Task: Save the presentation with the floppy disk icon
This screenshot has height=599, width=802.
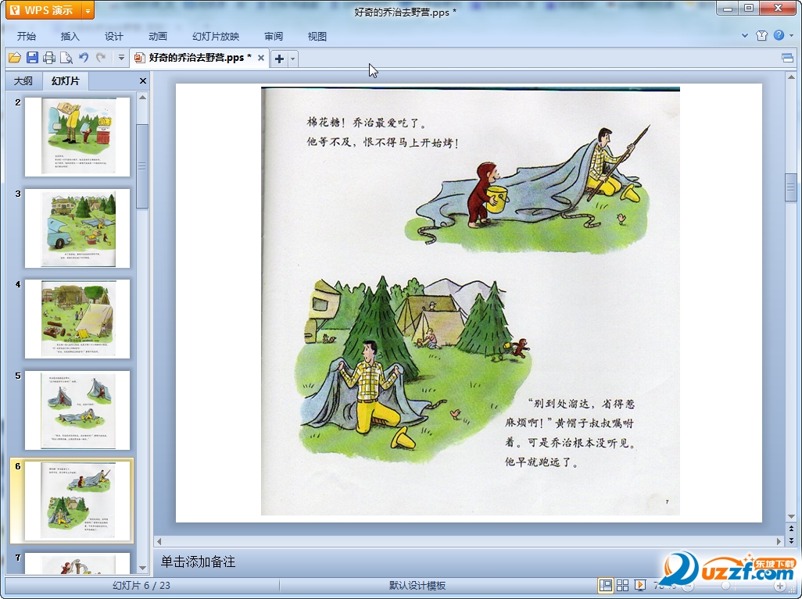Action: [x=32, y=58]
